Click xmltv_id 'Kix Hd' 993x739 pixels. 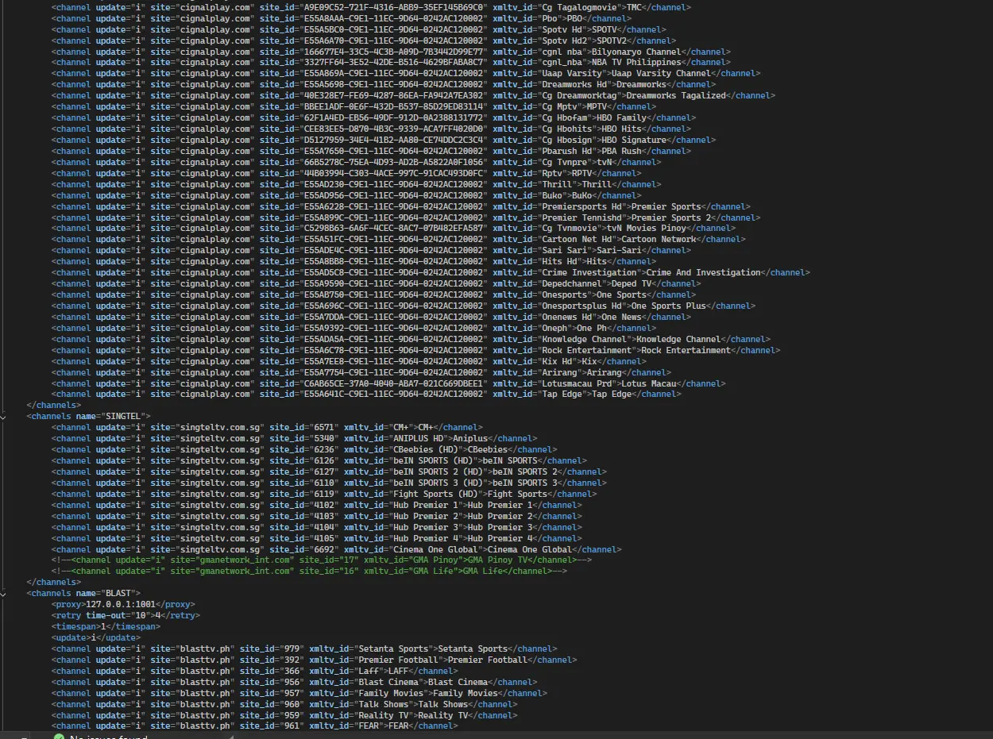[x=558, y=362]
